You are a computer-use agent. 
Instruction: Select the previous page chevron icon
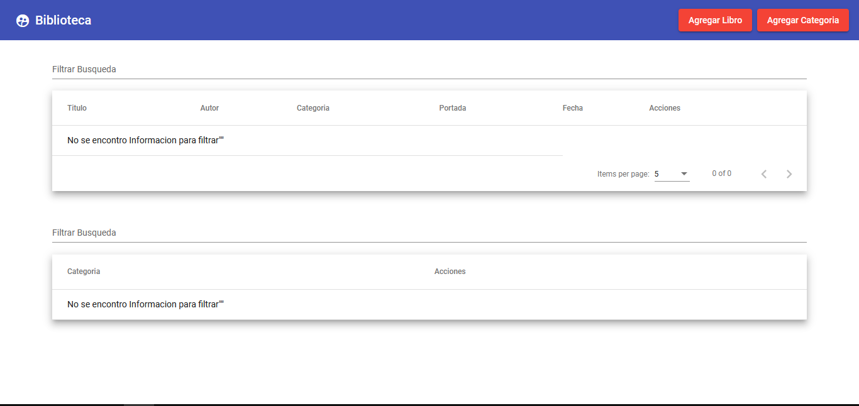764,173
